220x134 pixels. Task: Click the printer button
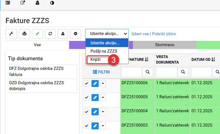point(24,34)
